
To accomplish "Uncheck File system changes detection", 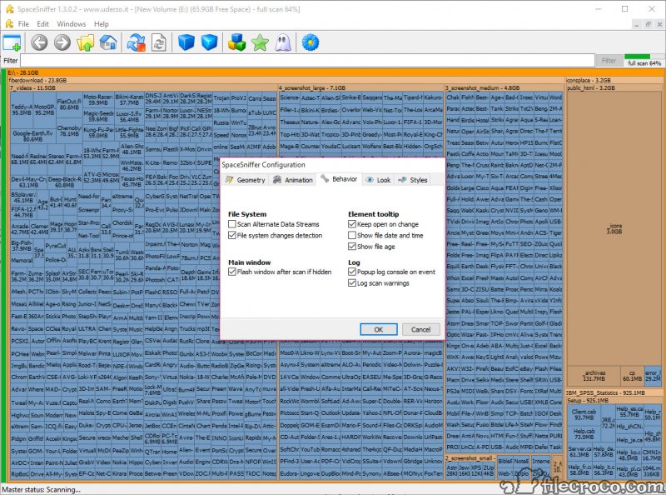I will pos(232,235).
